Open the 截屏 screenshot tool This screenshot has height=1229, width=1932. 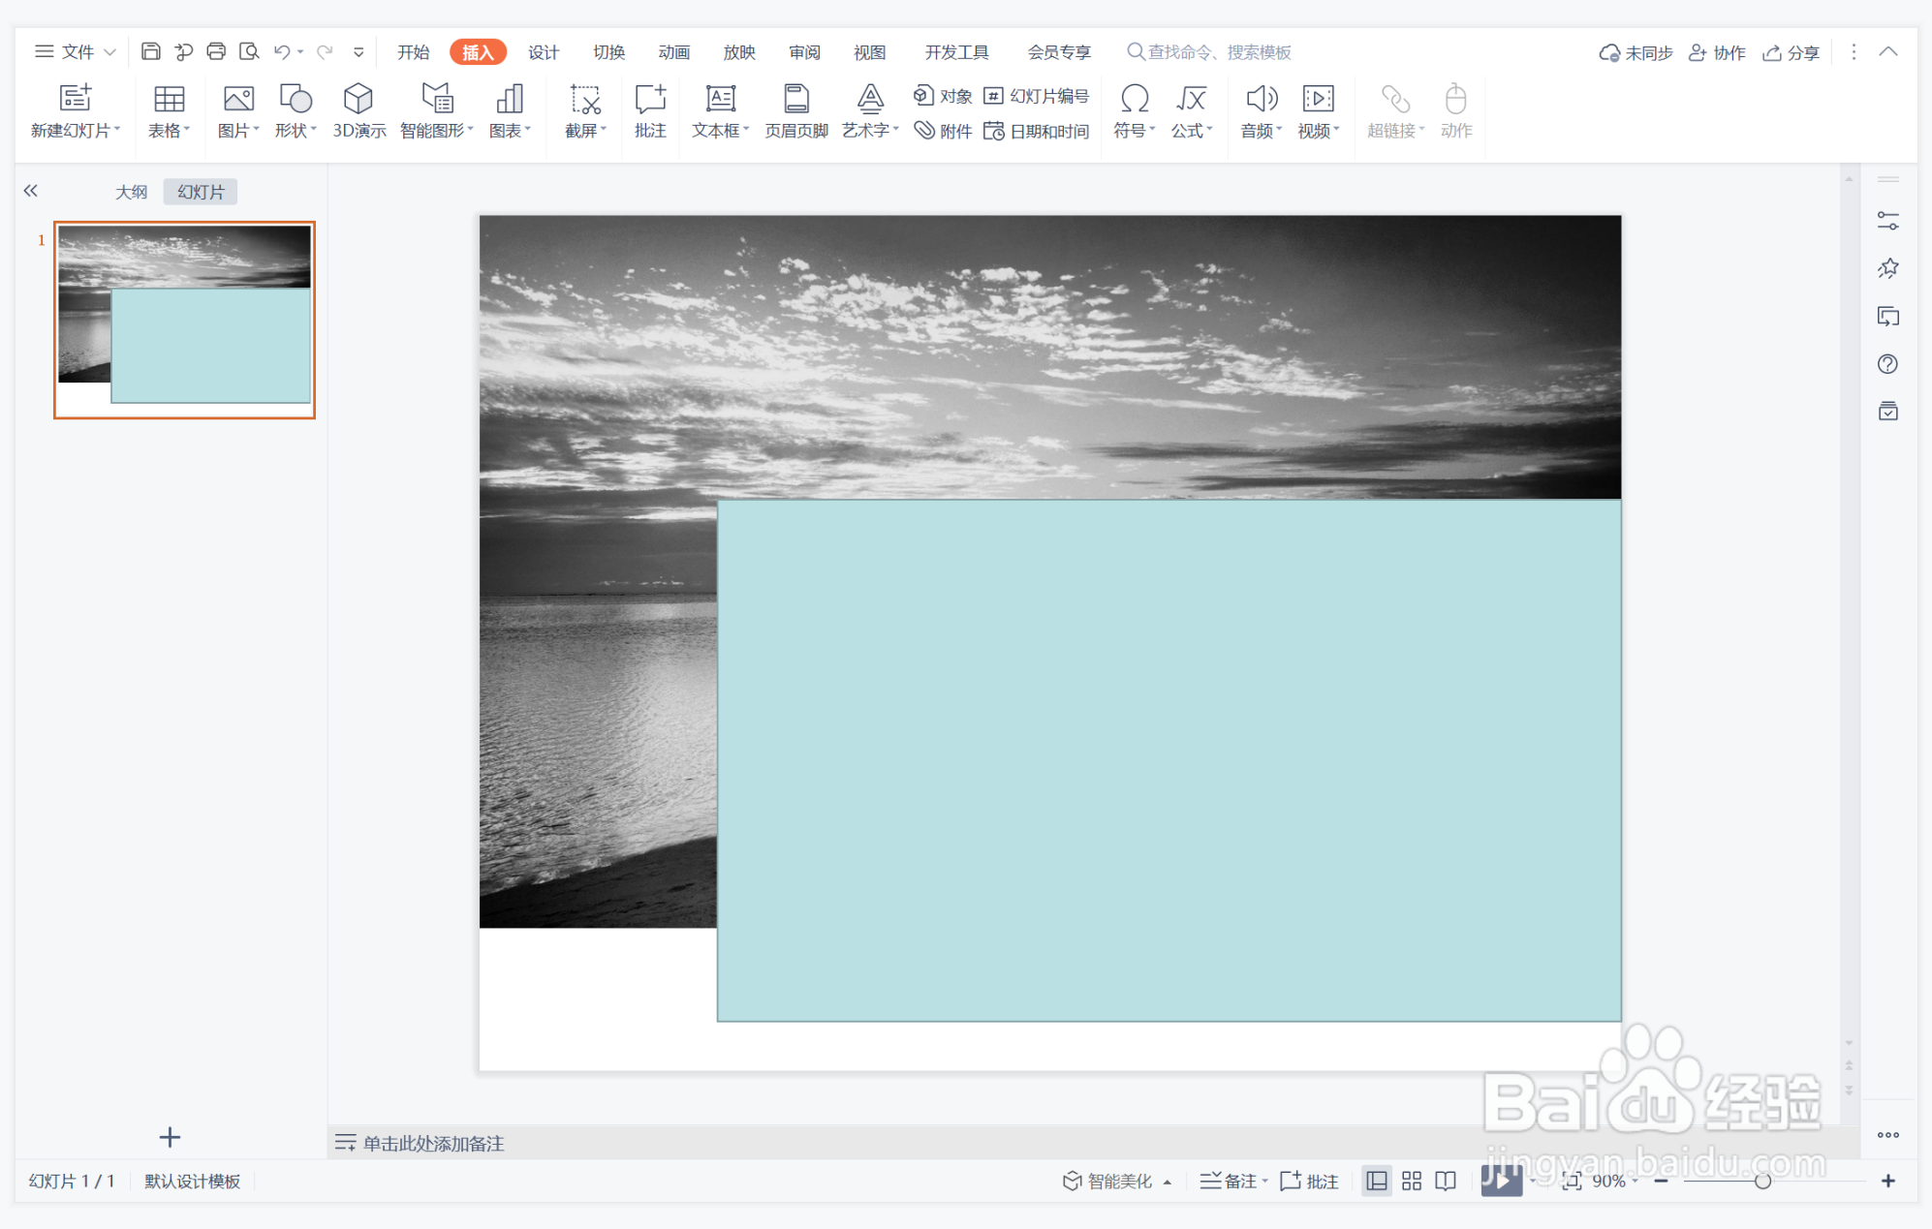pyautogui.click(x=585, y=110)
